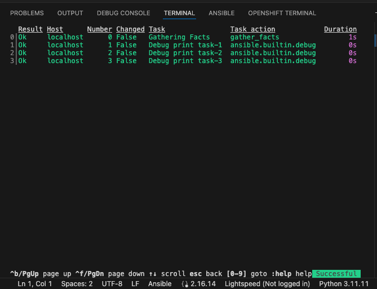Open the OUTPUT tab
The height and width of the screenshot is (289, 377).
(70, 13)
